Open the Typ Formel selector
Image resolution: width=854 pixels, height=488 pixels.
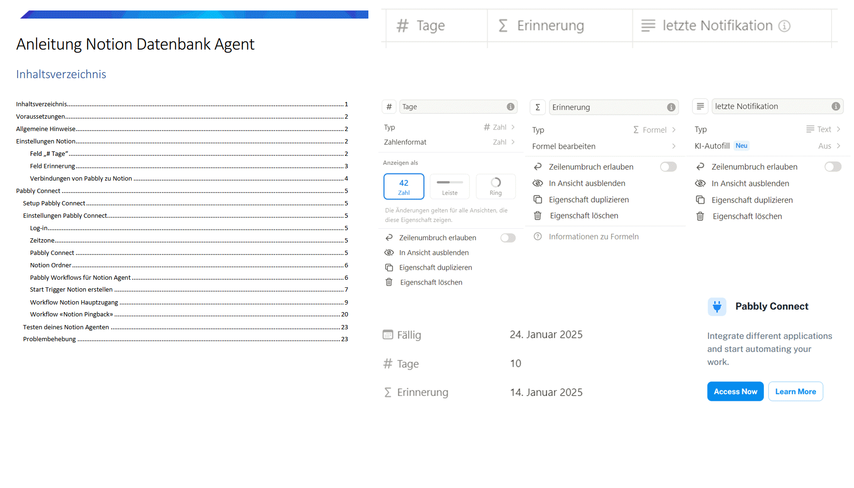click(x=604, y=130)
